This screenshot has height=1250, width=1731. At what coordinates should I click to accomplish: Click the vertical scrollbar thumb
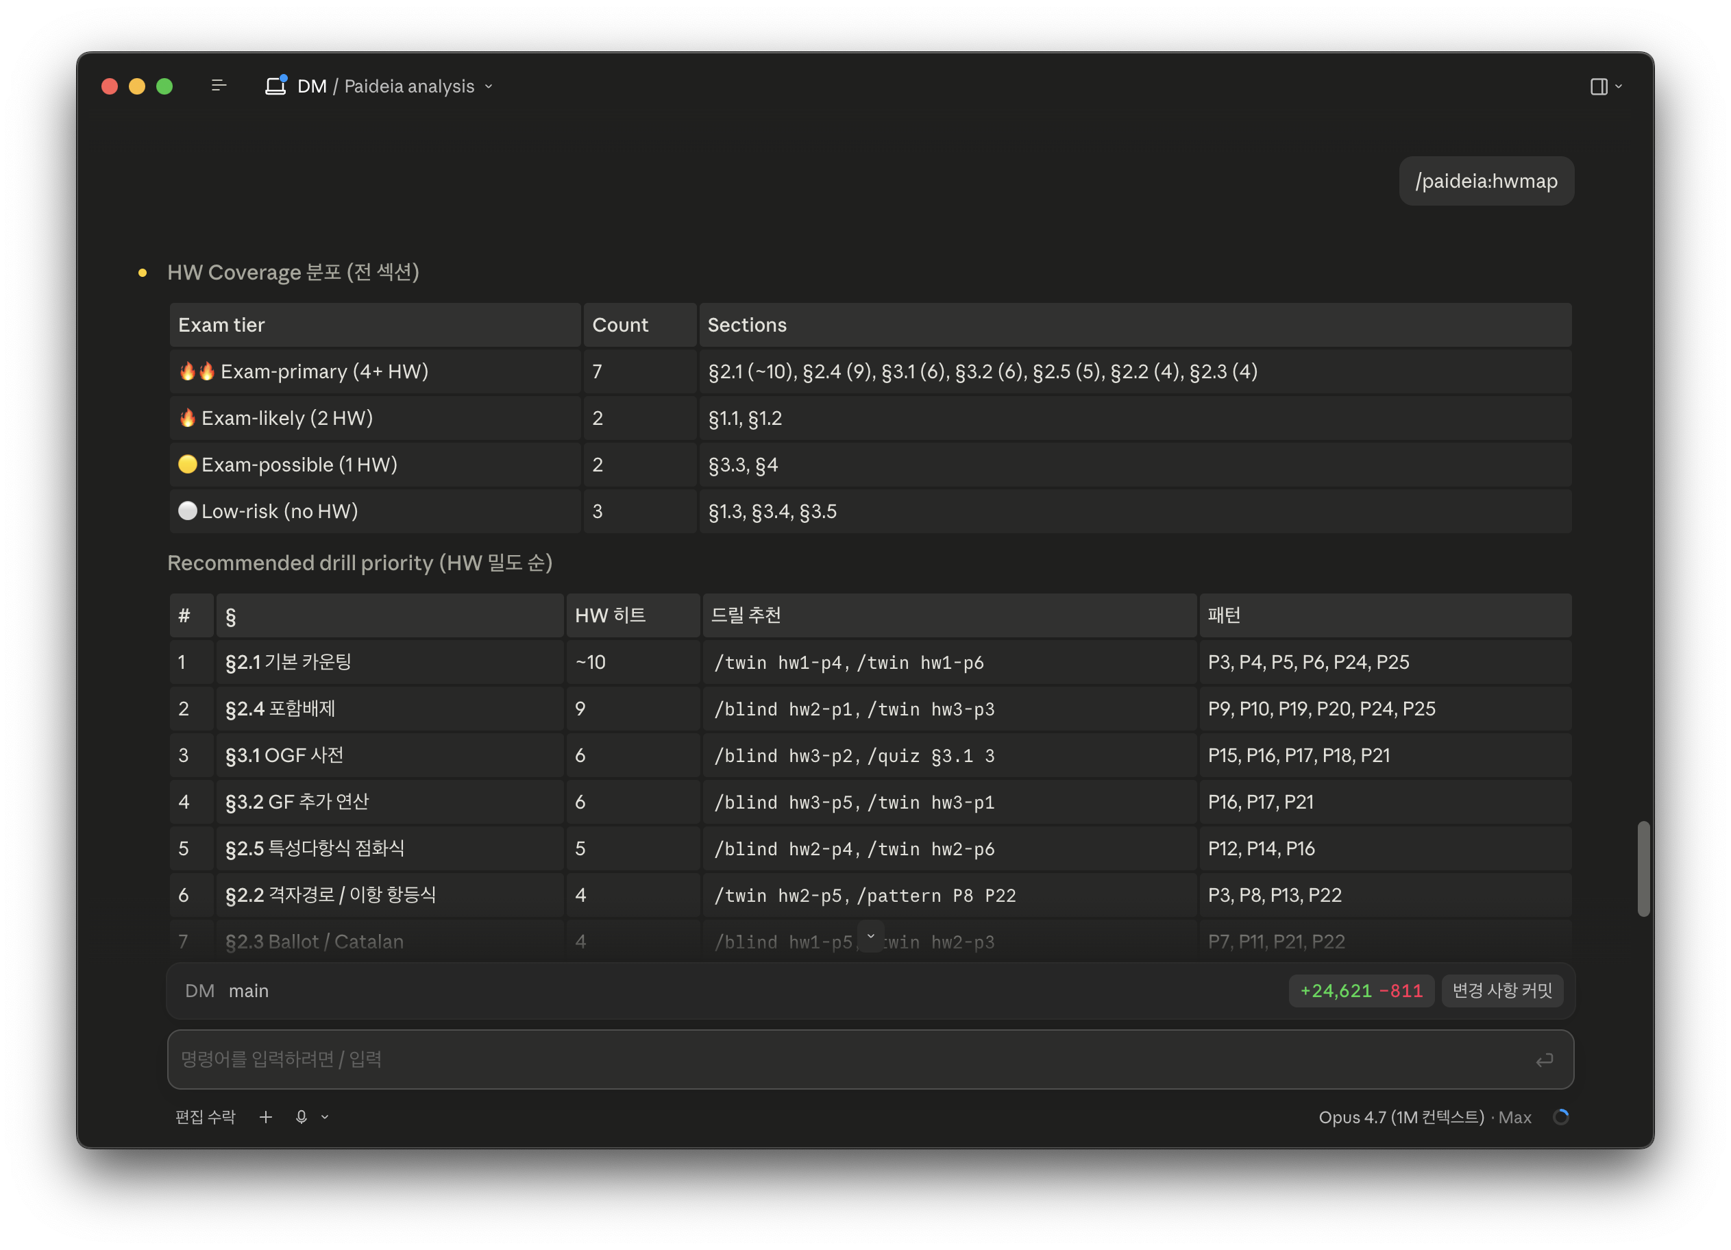pos(1643,868)
